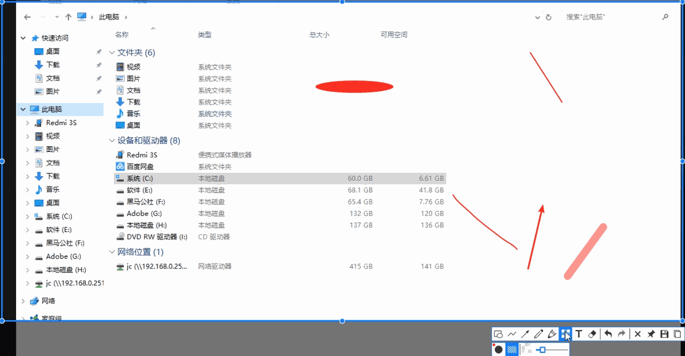Collapse the 设备和驱动器 (8) group

(112, 141)
